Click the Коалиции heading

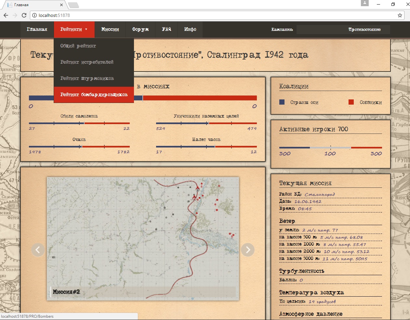(294, 86)
